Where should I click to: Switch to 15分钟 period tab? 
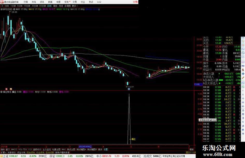click(27, 6)
